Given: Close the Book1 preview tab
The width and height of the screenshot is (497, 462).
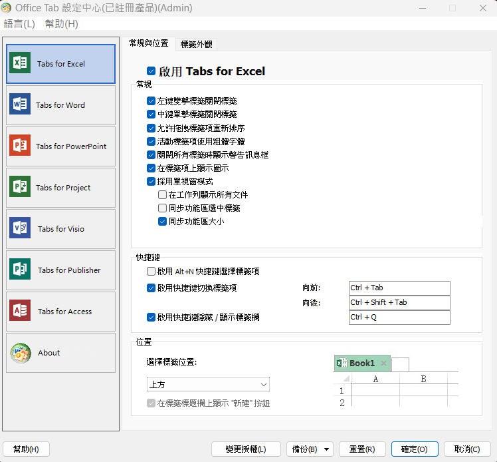Looking at the screenshot, I should pos(383,363).
